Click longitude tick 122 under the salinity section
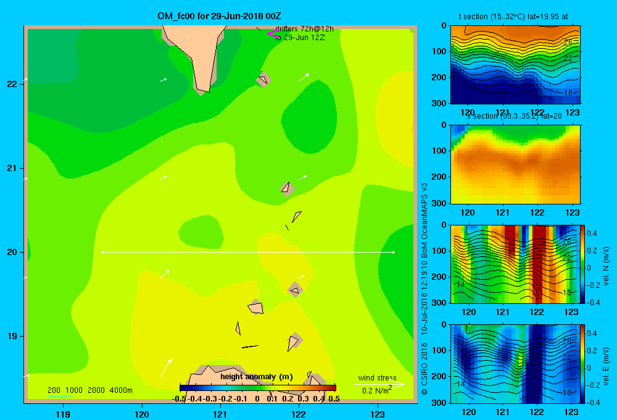 [537, 212]
